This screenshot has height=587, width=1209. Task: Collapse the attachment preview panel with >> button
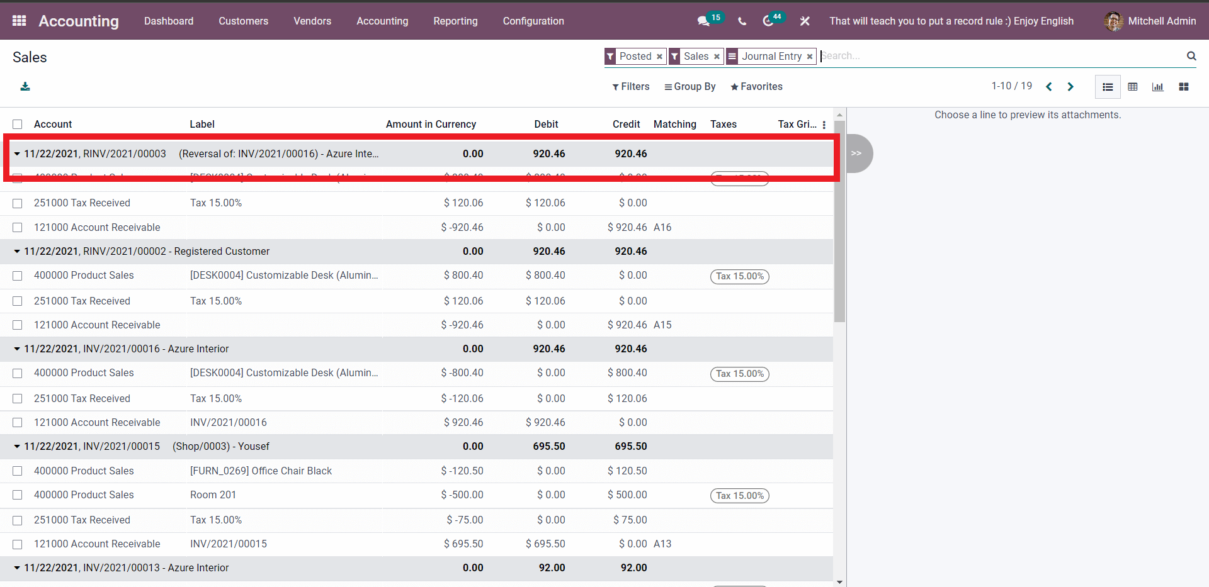tap(858, 154)
